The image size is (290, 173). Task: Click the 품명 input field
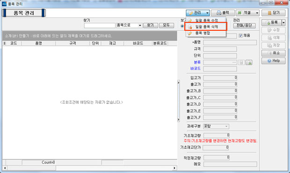click(x=230, y=42)
